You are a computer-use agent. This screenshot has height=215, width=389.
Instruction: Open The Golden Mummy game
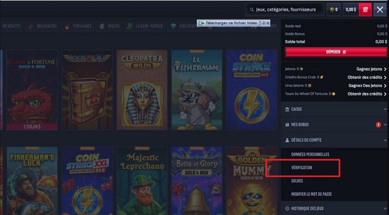[x=252, y=181]
